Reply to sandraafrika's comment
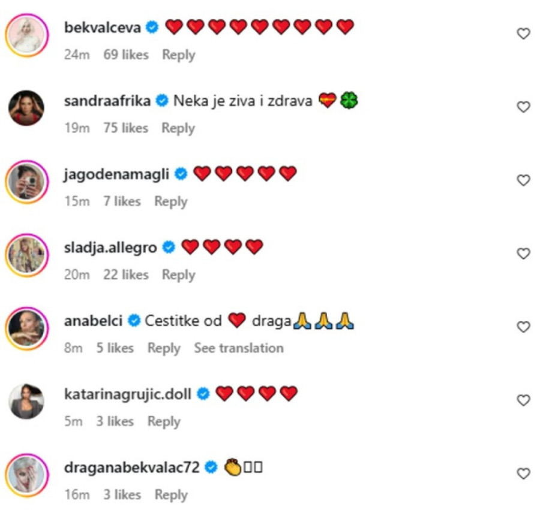The height and width of the screenshot is (510, 540). (x=178, y=128)
